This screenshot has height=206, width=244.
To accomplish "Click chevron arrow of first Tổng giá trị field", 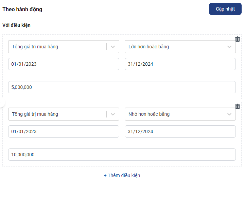I will point(113,47).
